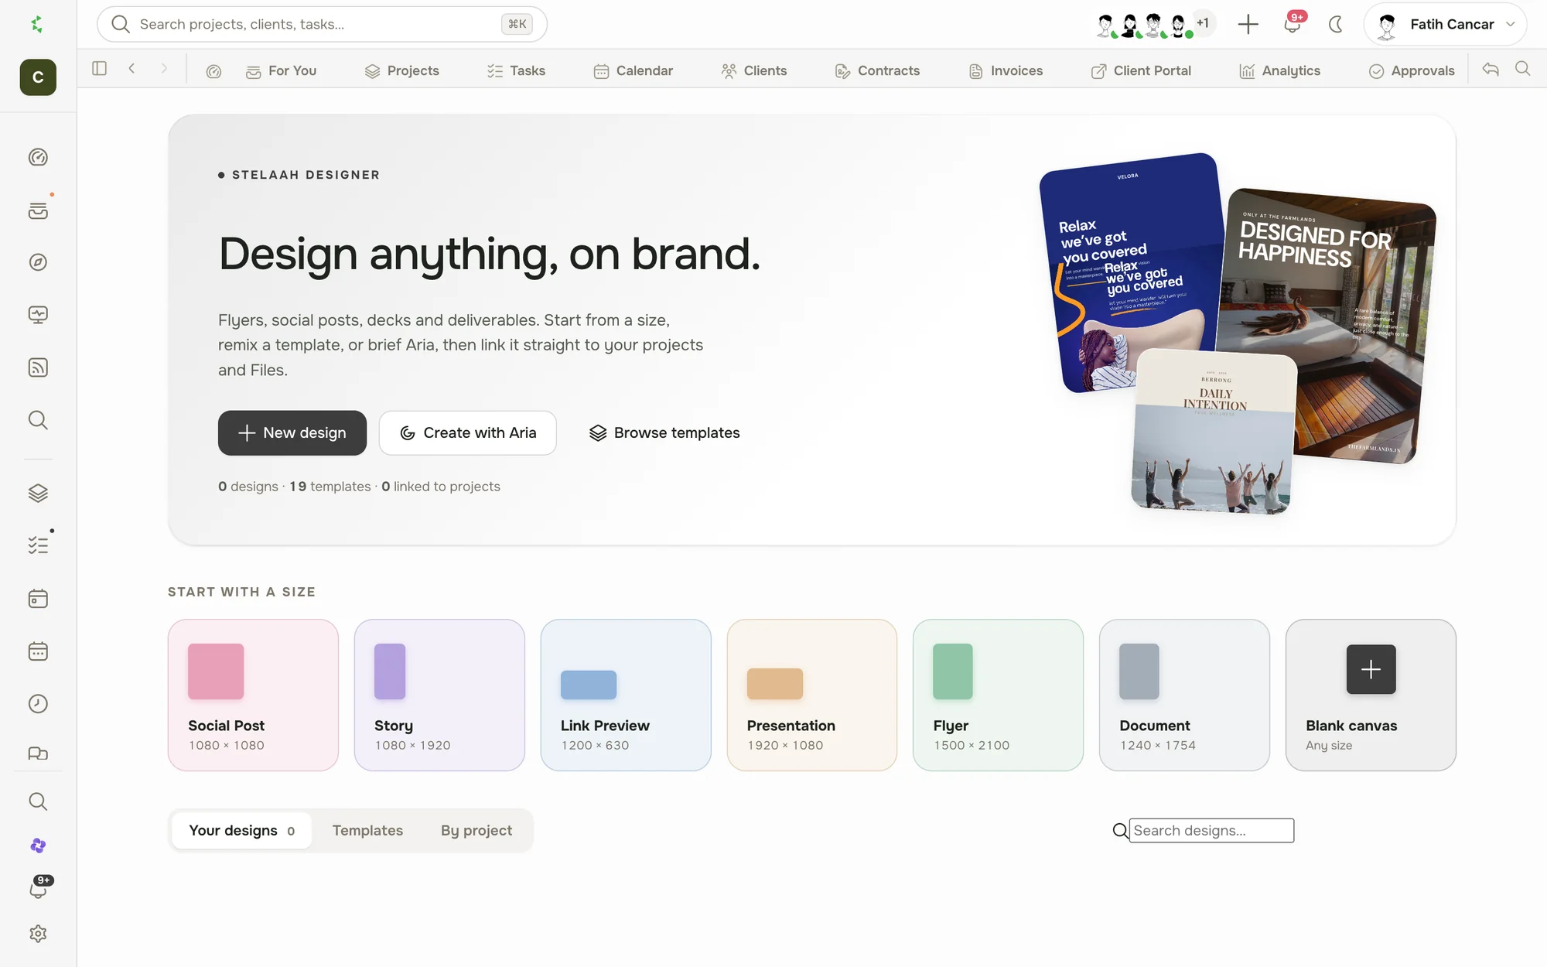The height and width of the screenshot is (967, 1547).
Task: Switch to By project tab
Action: click(x=476, y=830)
